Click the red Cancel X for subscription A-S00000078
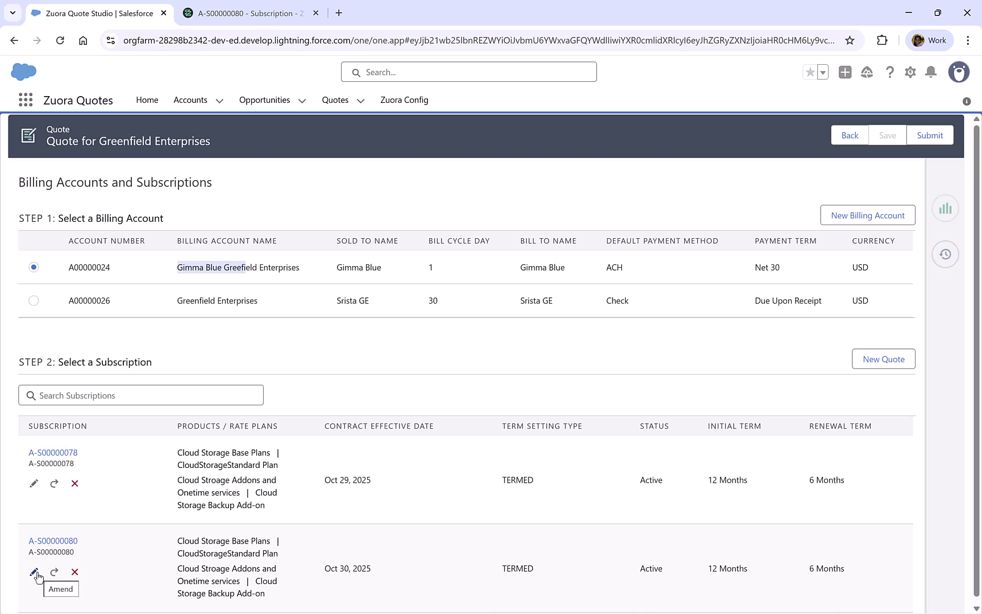 pos(74,483)
